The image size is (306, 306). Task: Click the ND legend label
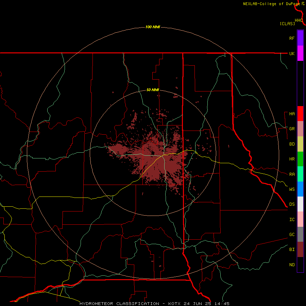[292, 265]
